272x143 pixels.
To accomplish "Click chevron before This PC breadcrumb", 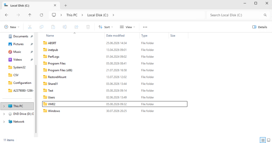I will click(x=61, y=15).
